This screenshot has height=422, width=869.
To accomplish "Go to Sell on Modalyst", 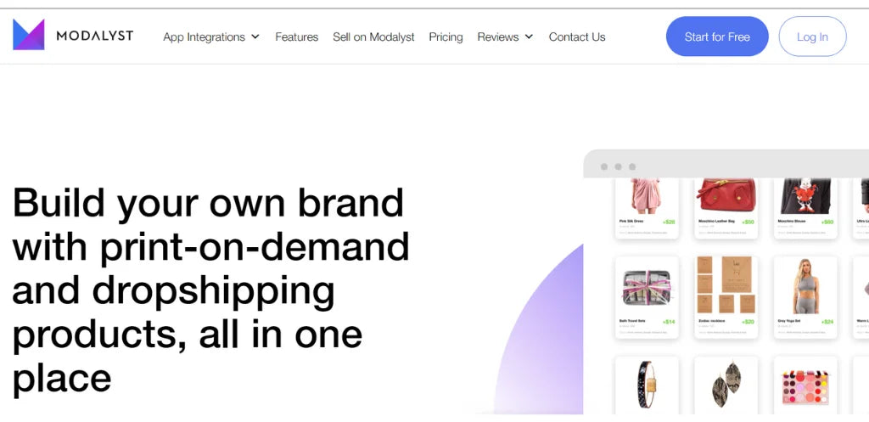I will [x=373, y=37].
